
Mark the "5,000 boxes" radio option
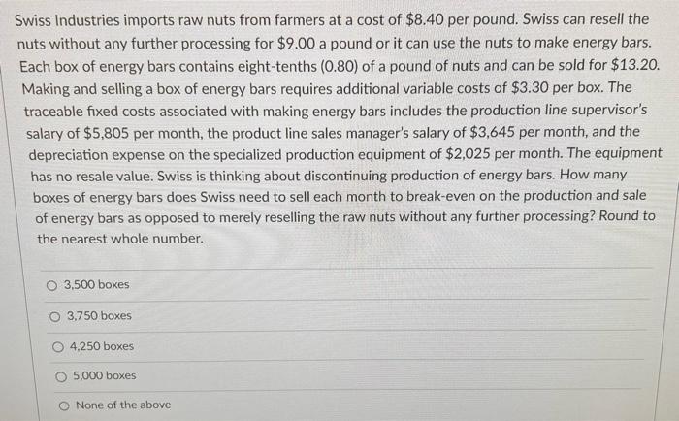61,376
